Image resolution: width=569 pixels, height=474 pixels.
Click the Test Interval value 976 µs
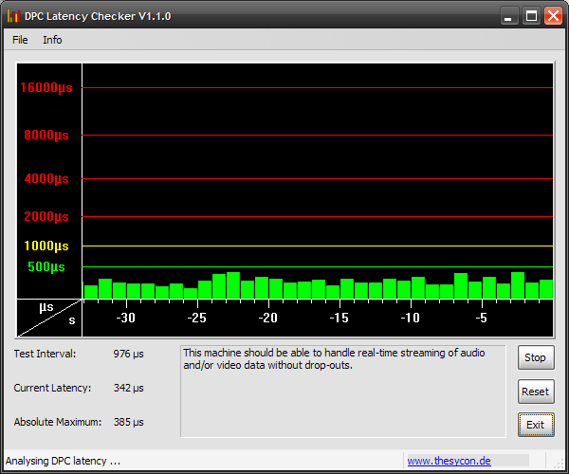[128, 354]
